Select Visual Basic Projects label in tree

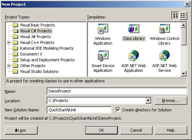coord(37,25)
